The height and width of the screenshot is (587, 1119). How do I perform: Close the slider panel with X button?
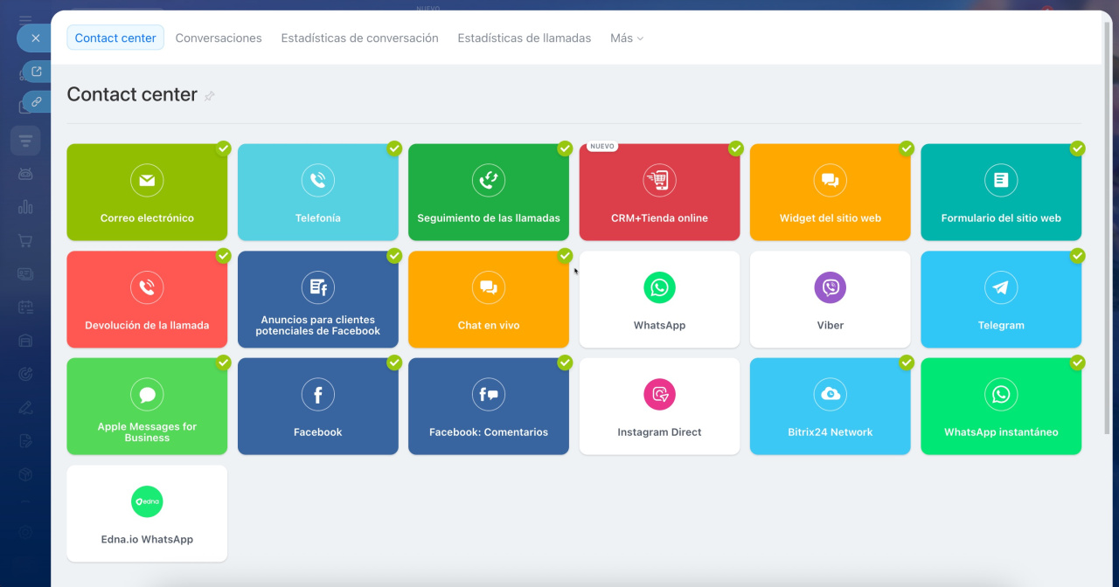pos(35,38)
